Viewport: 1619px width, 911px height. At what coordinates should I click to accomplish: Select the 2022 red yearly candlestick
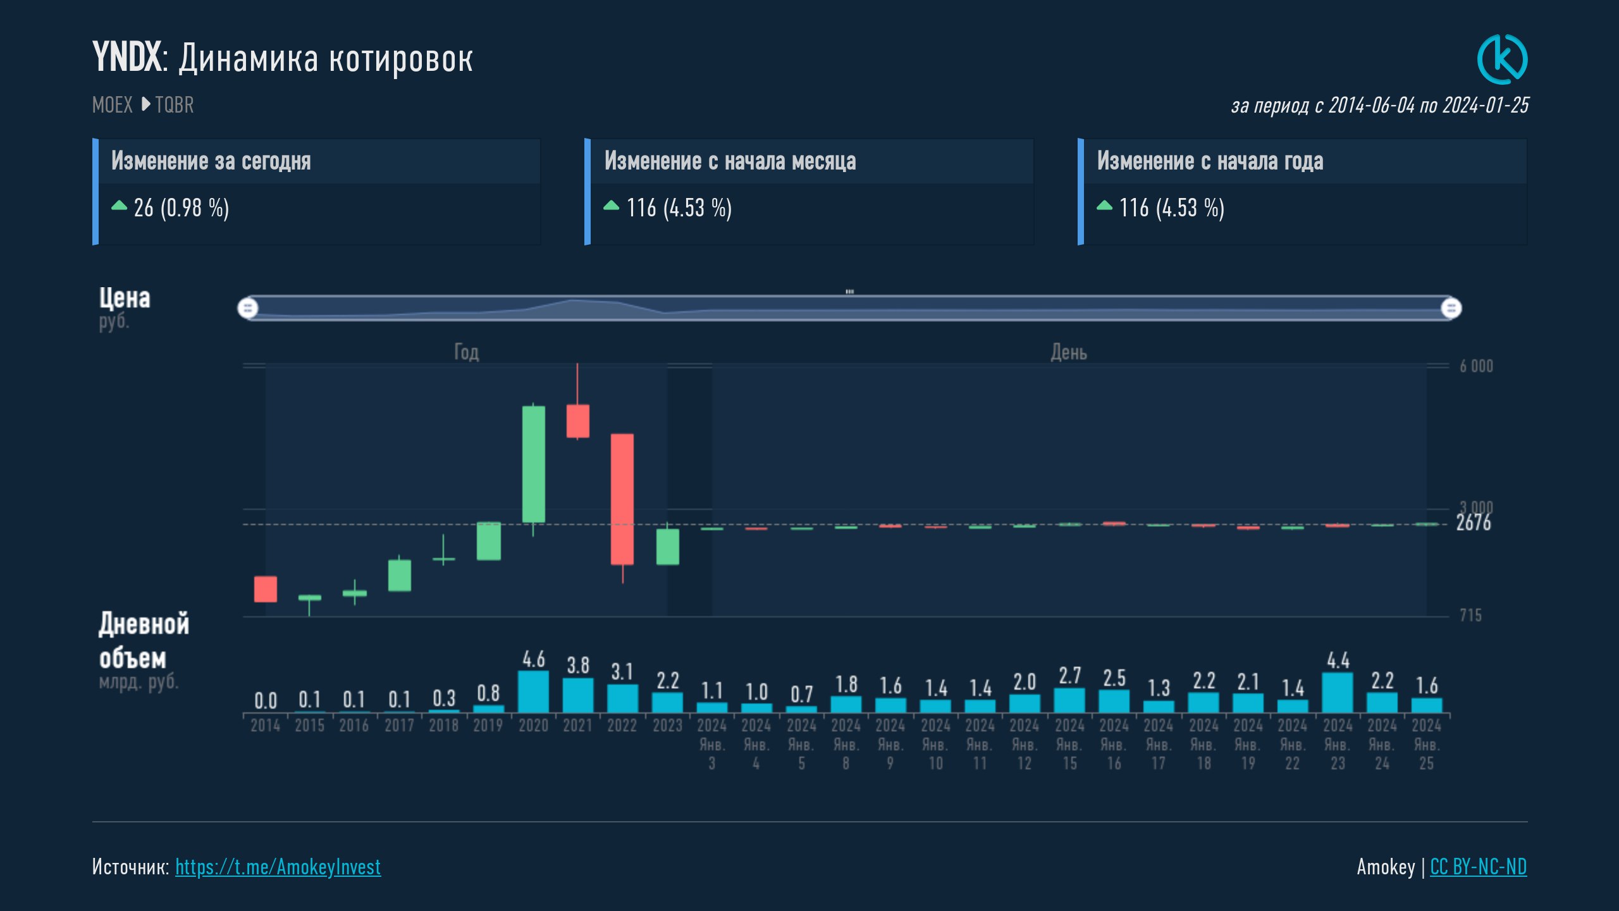tap(622, 499)
